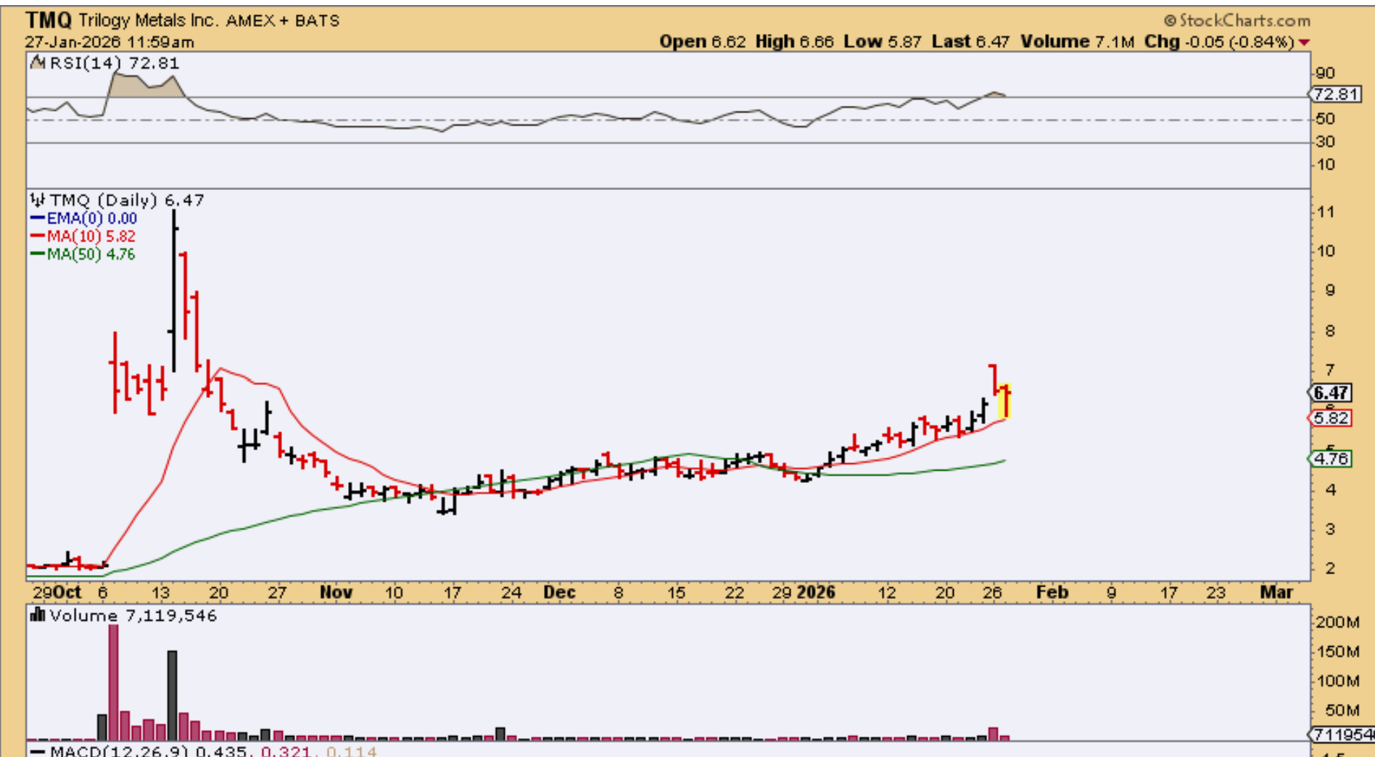Click the blue EMA(0) legend line
Screen dimensions: 1375x757
point(38,218)
